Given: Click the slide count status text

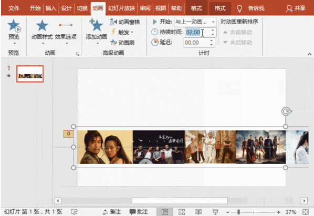Looking at the screenshot, I should [33, 212].
